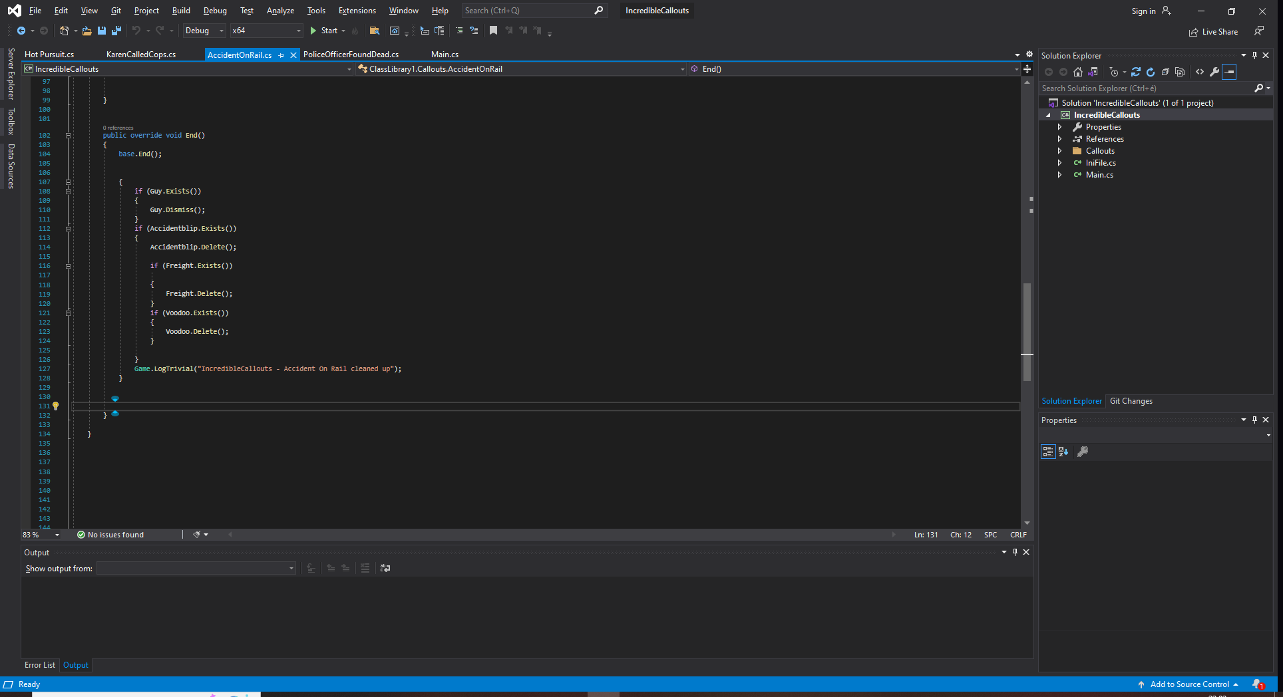Click the Open File folder icon
Screen dimensions: 1283x697
(87, 31)
